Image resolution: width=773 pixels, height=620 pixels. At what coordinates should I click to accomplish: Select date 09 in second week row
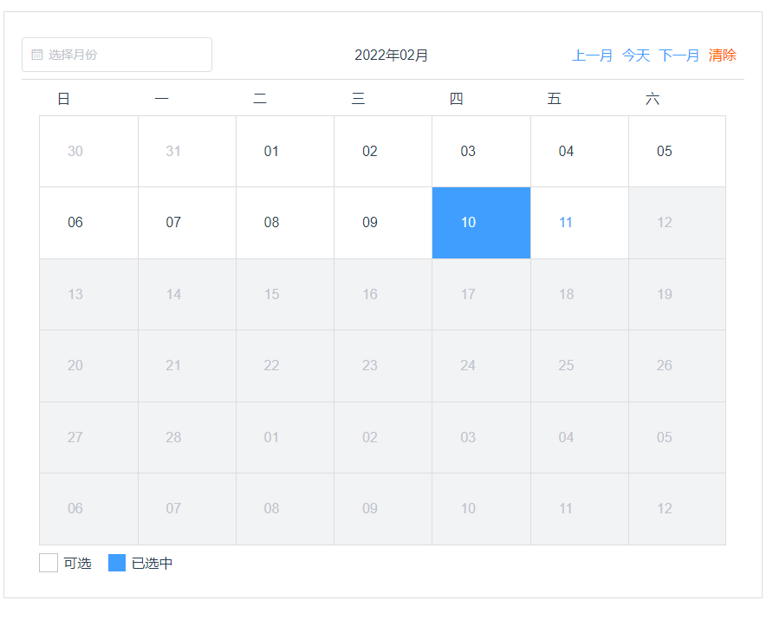[383, 223]
